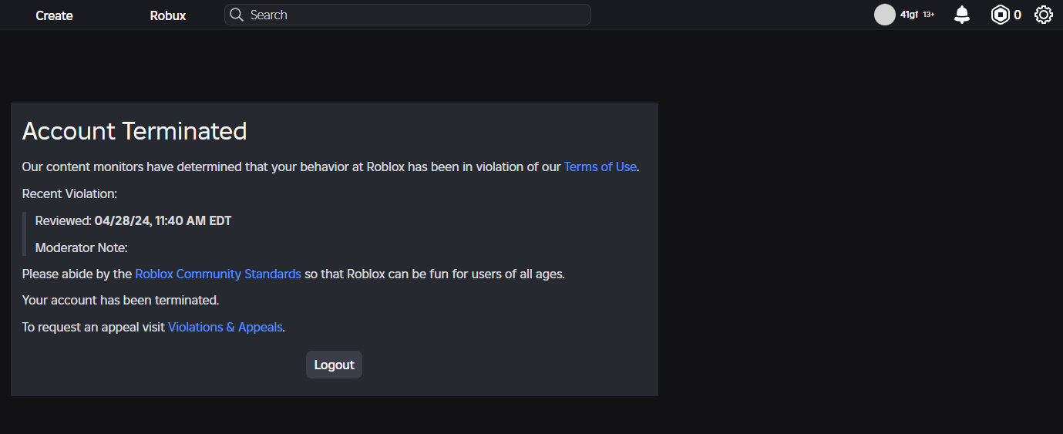
Task: Click the 'Your account has been terminated' text
Action: click(x=120, y=300)
